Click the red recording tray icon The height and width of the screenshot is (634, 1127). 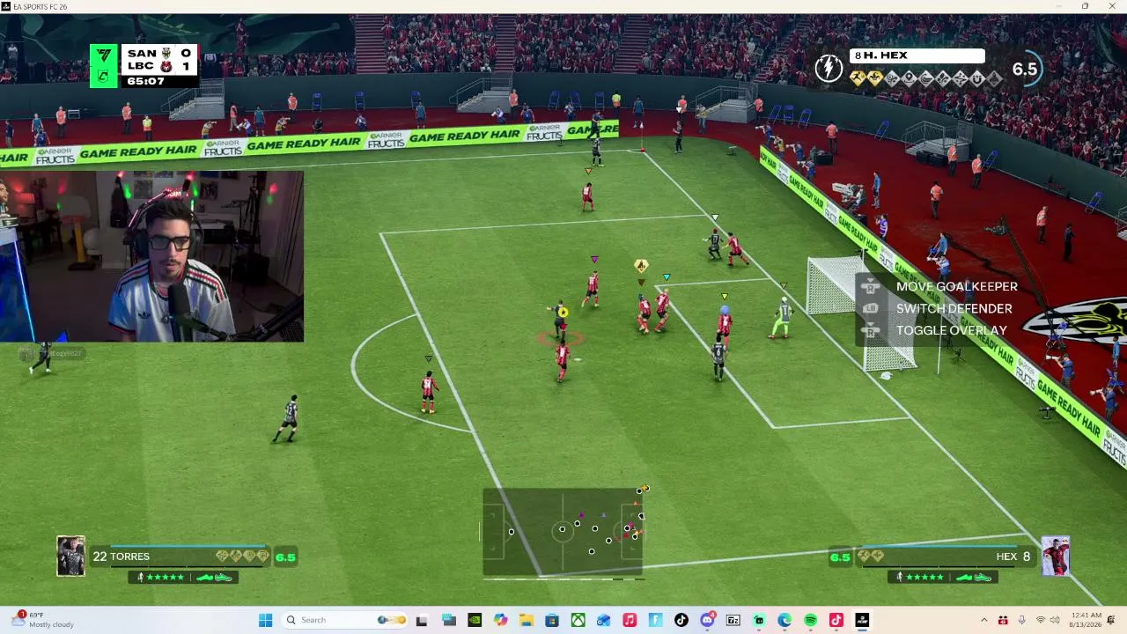click(x=1002, y=620)
